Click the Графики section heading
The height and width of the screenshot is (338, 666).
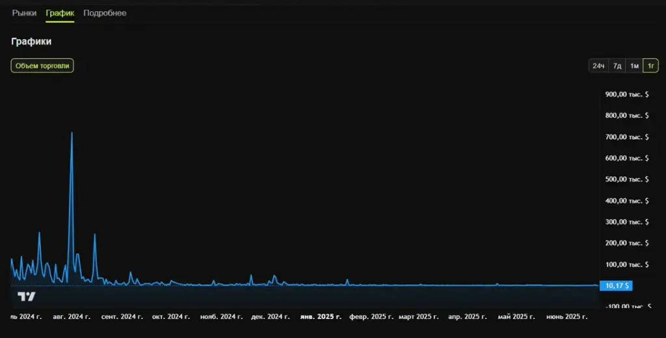tap(31, 42)
